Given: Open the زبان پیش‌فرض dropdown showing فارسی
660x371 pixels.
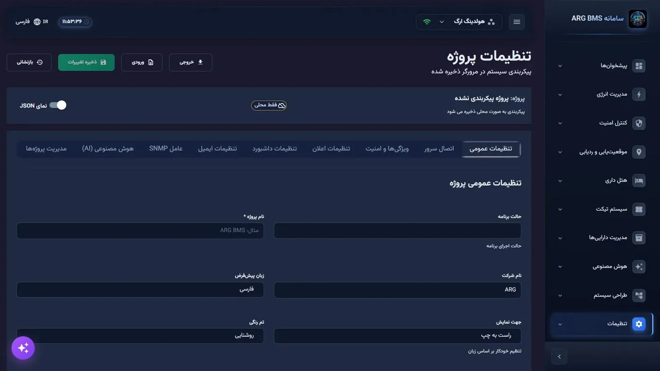Looking at the screenshot, I should point(140,290).
